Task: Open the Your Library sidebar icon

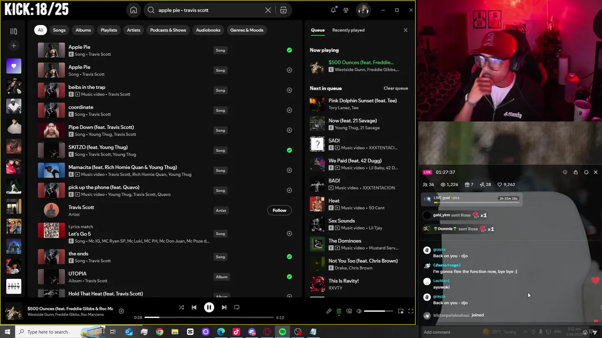Action: click(x=14, y=31)
